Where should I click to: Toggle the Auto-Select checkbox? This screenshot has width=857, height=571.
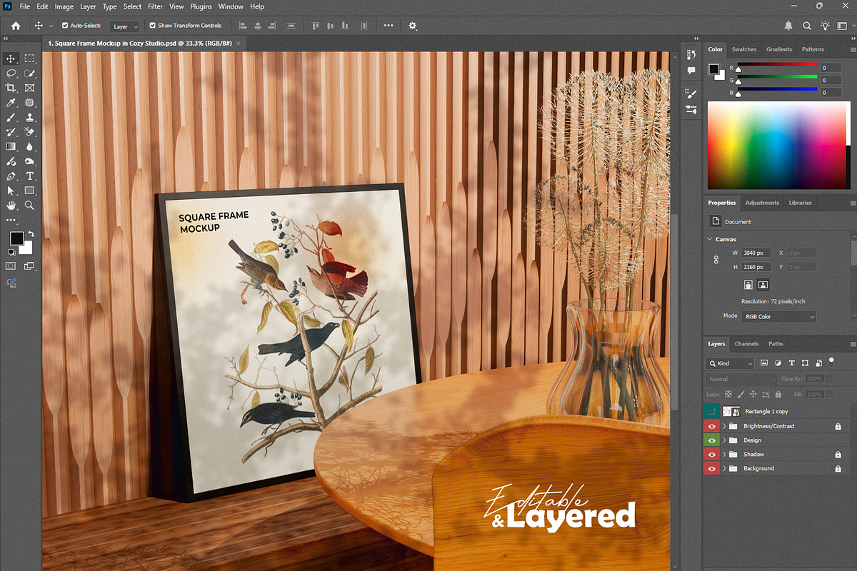click(65, 26)
